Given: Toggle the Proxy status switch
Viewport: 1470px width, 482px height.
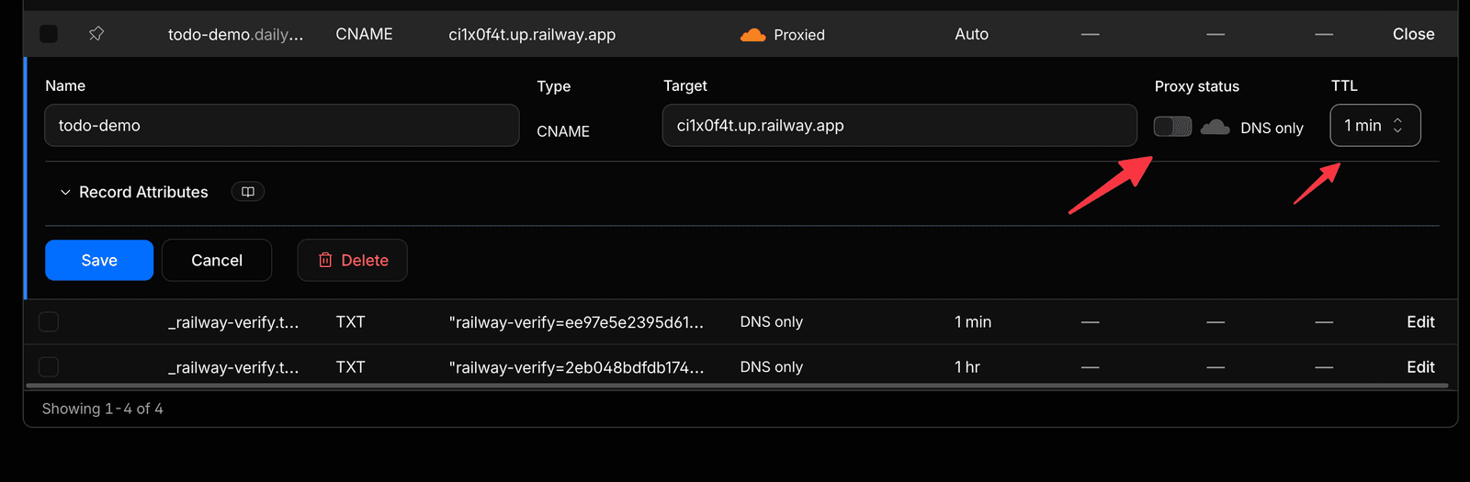Looking at the screenshot, I should [1173, 127].
